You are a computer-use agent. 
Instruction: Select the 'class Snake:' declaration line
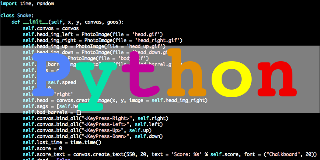pos(17,16)
